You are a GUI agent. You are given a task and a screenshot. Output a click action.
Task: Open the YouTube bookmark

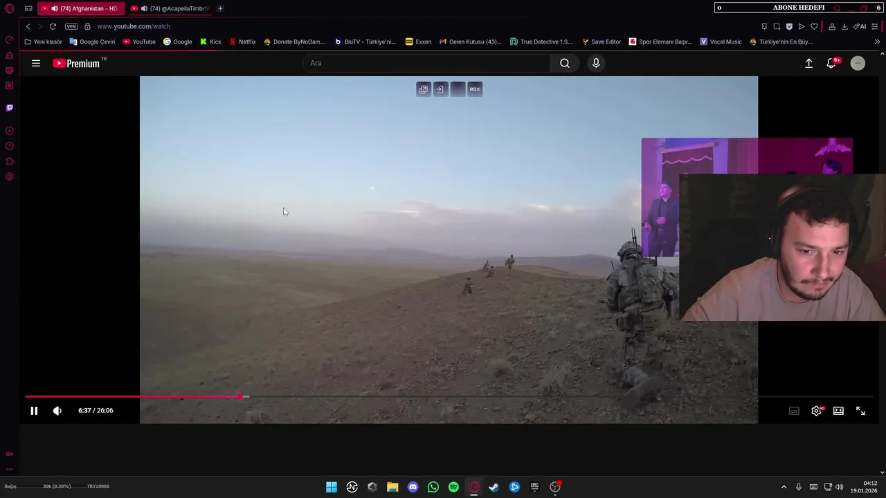click(x=139, y=41)
